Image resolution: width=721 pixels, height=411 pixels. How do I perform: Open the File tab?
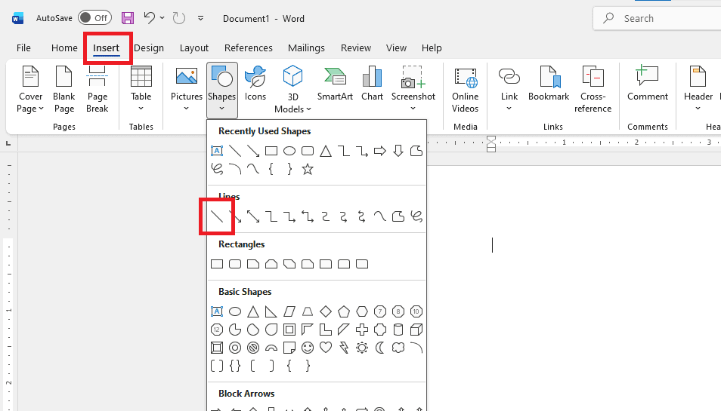pyautogui.click(x=23, y=48)
